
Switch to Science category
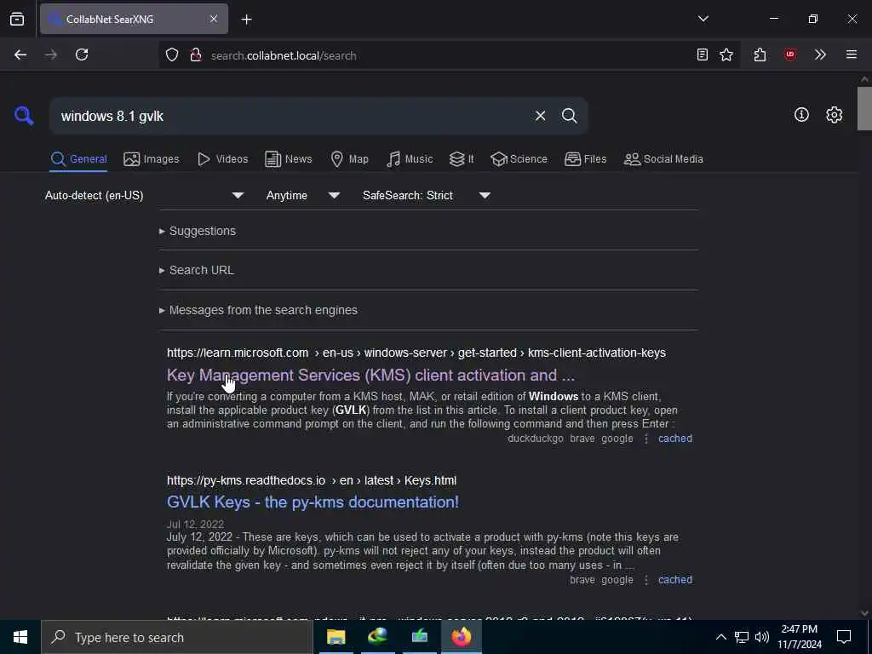[519, 159]
